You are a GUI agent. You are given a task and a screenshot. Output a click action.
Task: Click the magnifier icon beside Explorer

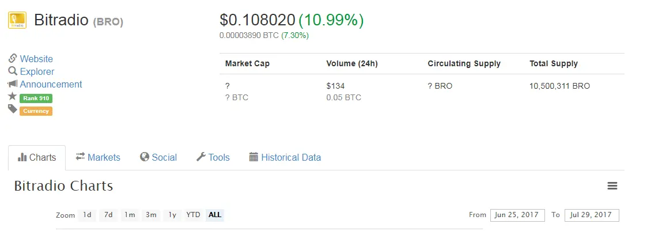[x=12, y=71]
